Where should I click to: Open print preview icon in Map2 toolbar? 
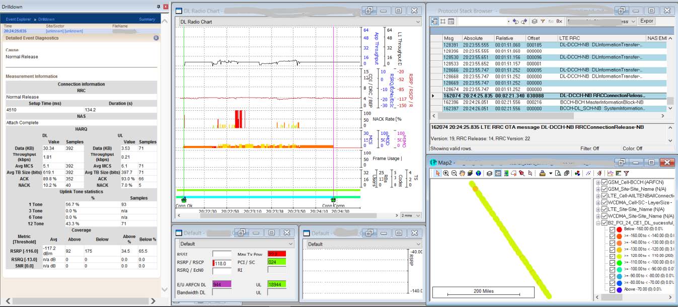[x=559, y=173]
